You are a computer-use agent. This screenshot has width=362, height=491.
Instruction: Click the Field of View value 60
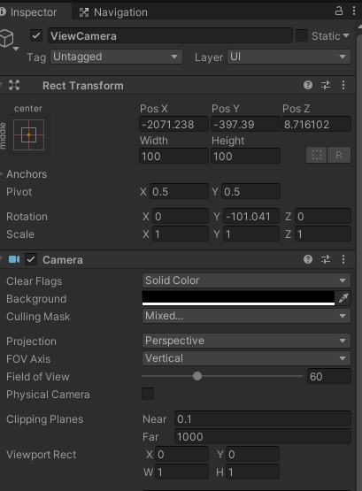pyautogui.click(x=328, y=376)
